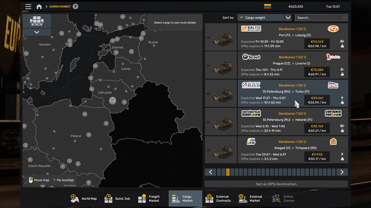Open the Freight Market tab
371x208 pixels.
click(x=150, y=198)
